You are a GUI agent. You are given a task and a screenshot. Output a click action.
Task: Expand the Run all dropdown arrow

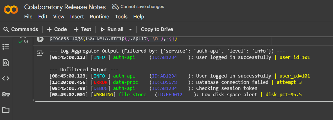(x=130, y=29)
